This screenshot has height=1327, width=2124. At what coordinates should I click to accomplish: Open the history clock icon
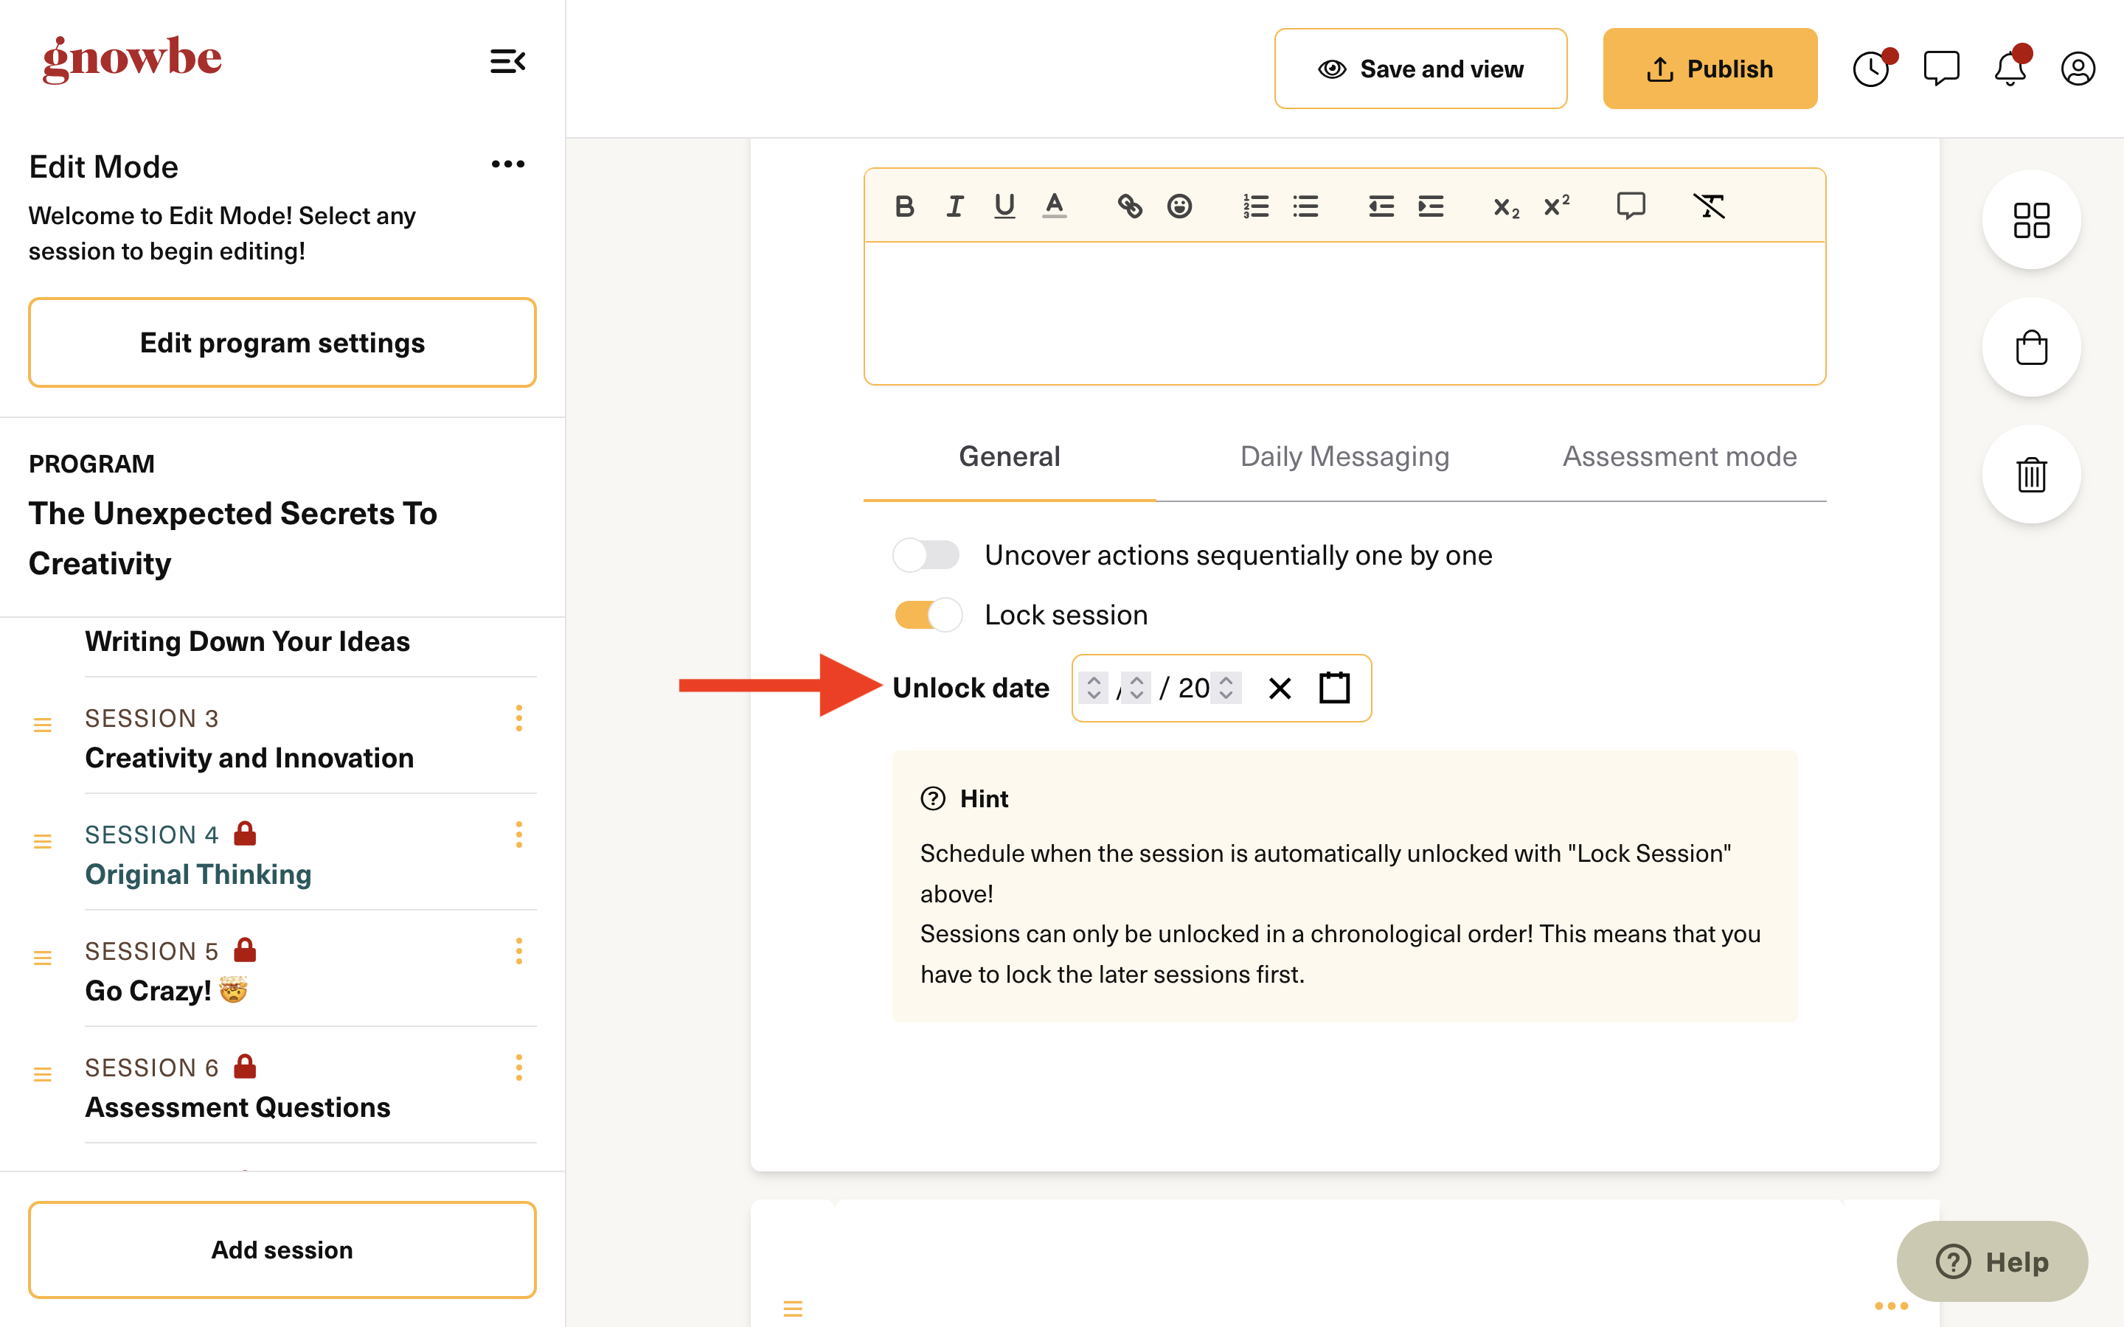point(1872,69)
